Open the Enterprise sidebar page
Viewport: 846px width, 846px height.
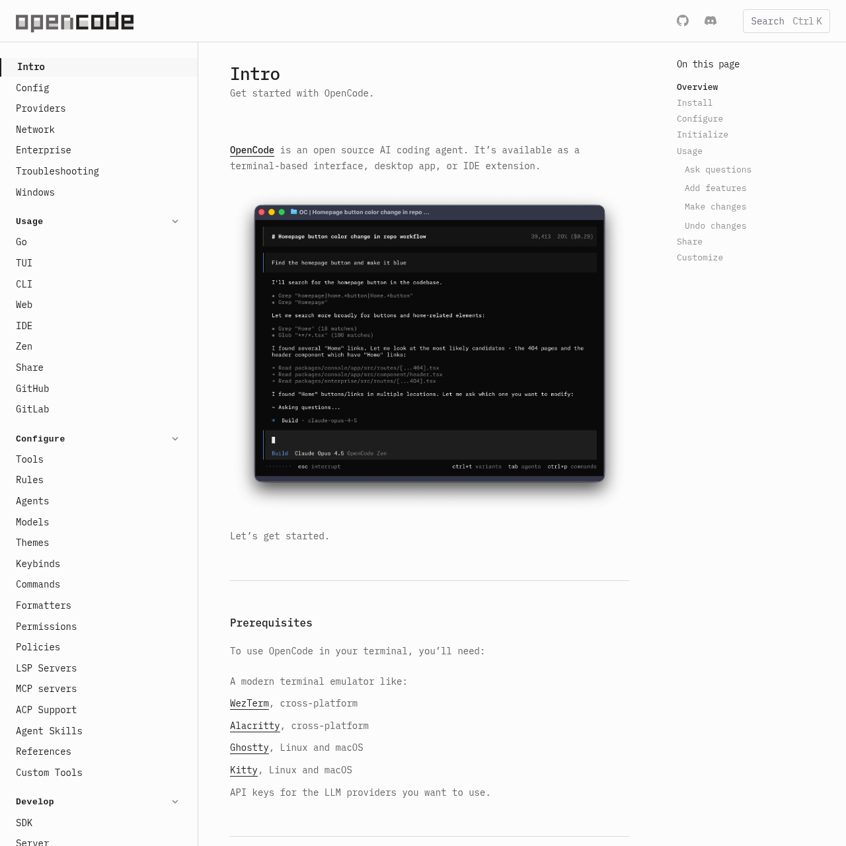click(44, 150)
